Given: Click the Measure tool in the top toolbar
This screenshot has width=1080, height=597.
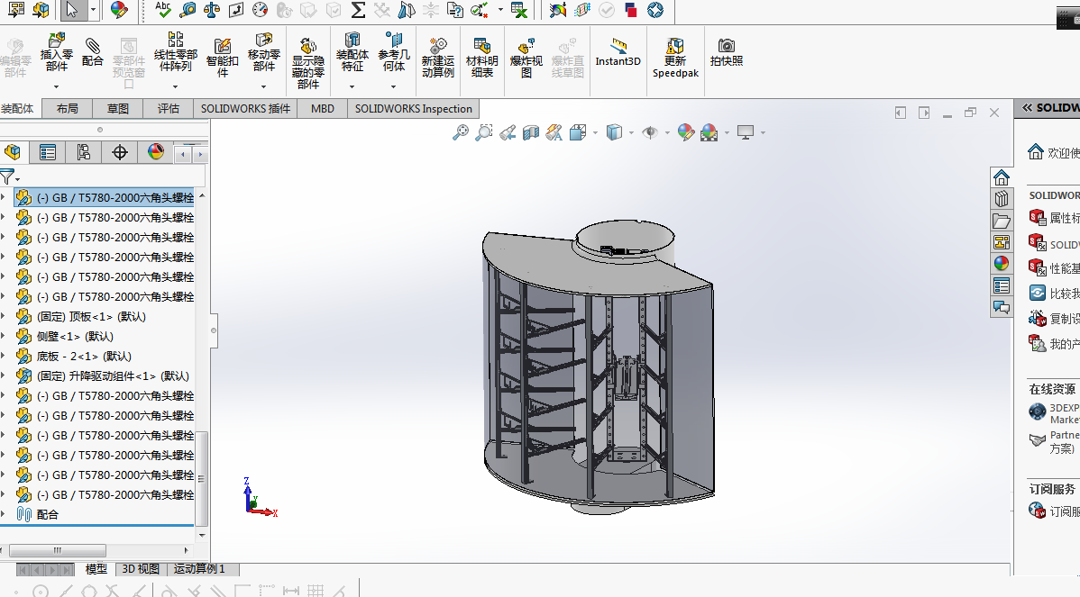Looking at the screenshot, I should point(188,10).
